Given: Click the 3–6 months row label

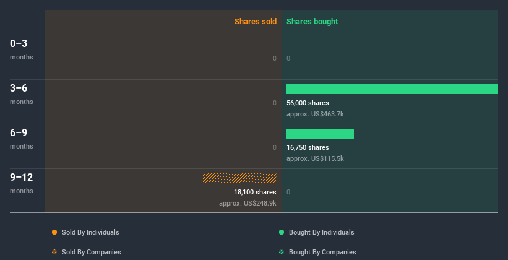Looking at the screenshot, I should [x=22, y=94].
